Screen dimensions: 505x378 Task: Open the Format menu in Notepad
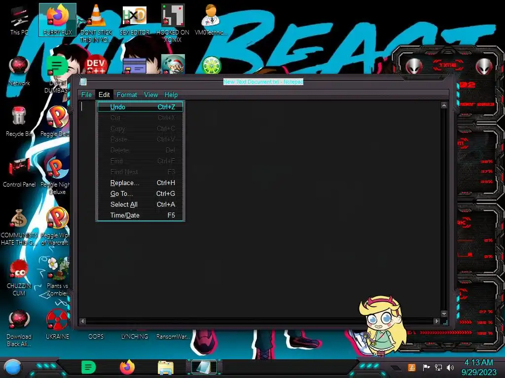point(127,95)
